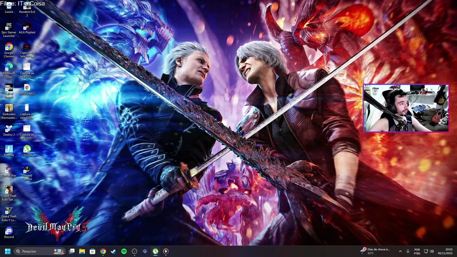Screen dimensions: 457x257
Task: Select the AILA Playtest desktop shortcut
Action: pos(27,28)
